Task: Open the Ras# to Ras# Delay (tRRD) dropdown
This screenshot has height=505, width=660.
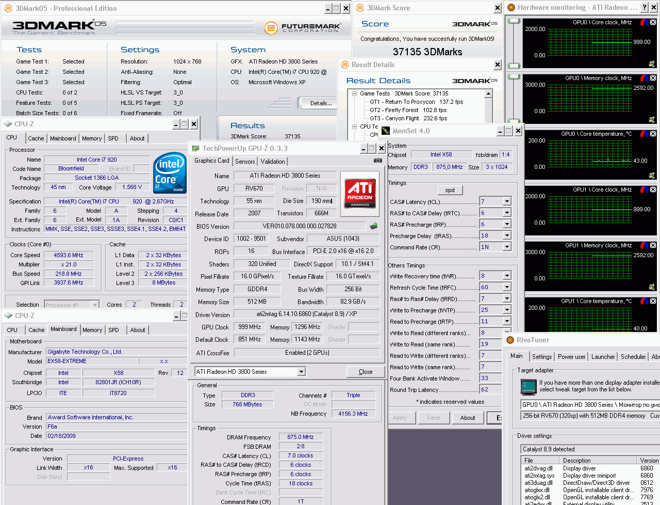Action: point(507,298)
